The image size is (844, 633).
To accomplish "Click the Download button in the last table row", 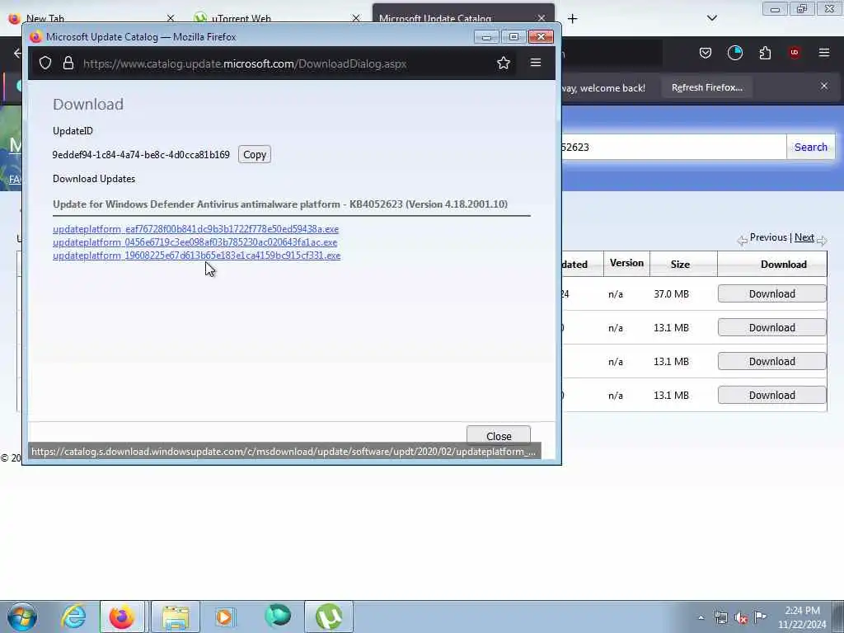I will tap(771, 395).
